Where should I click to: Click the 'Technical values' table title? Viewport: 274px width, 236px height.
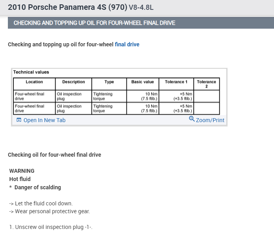tap(31, 72)
